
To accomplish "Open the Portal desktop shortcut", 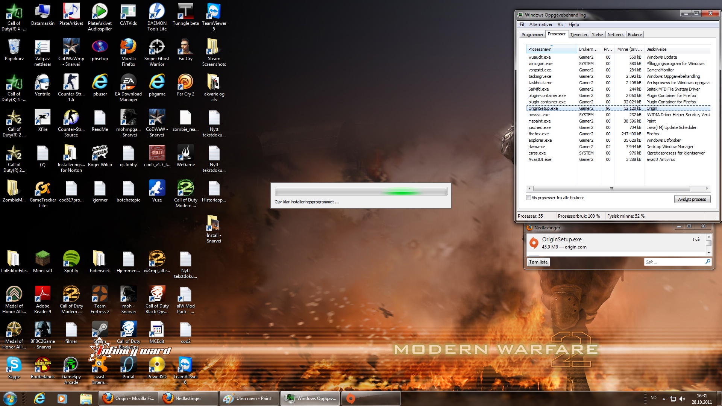I will 128,368.
